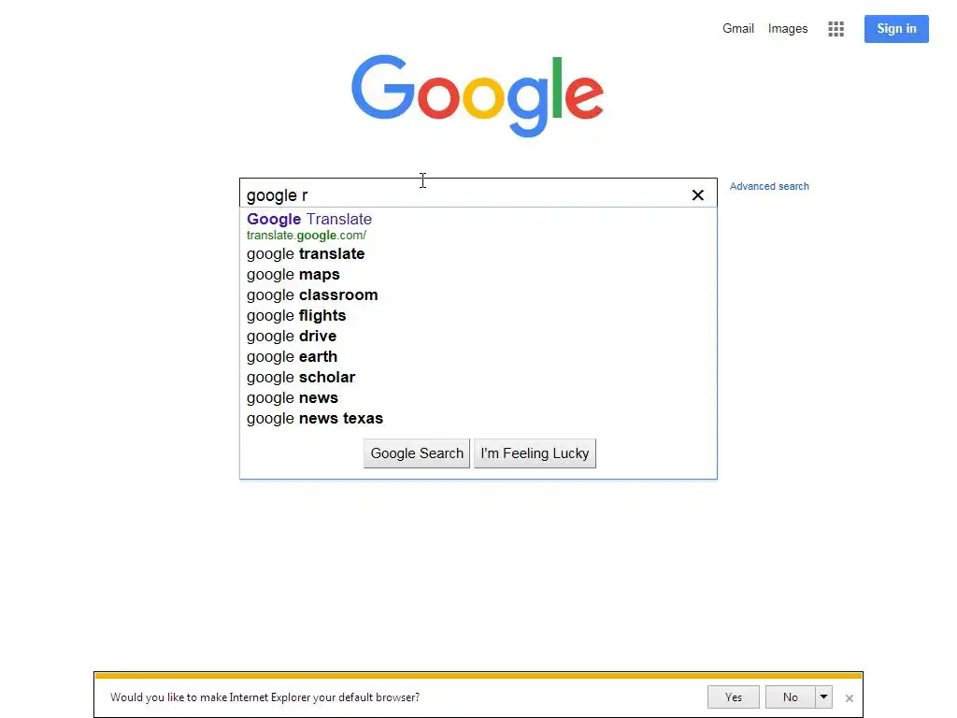
Task: Open the Gmail link
Action: click(738, 29)
